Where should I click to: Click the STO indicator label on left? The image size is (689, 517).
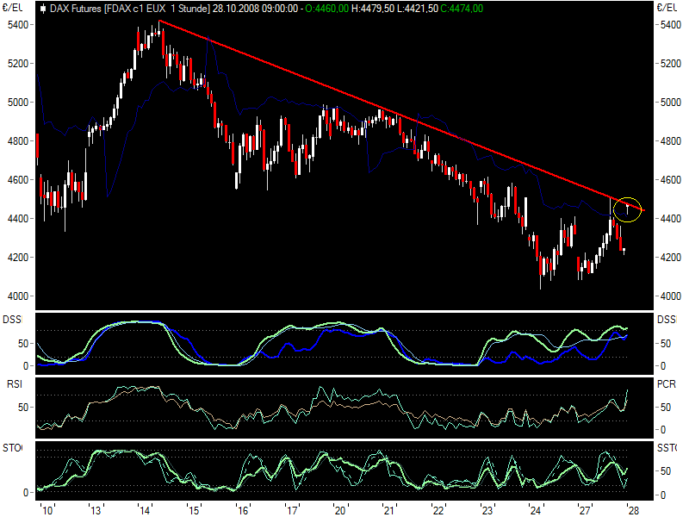12,448
